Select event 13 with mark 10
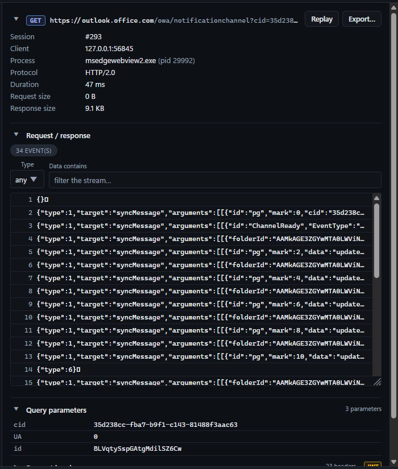Screen dimensions: 398x469 192,356
